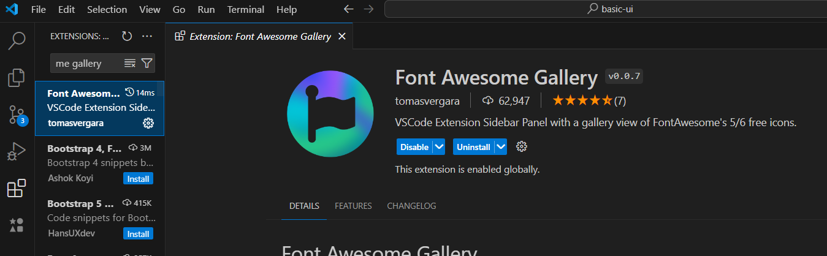The height and width of the screenshot is (256, 827).
Task: Install the Bootstrap 4 extension by Ashok Koyi
Action: (x=138, y=179)
